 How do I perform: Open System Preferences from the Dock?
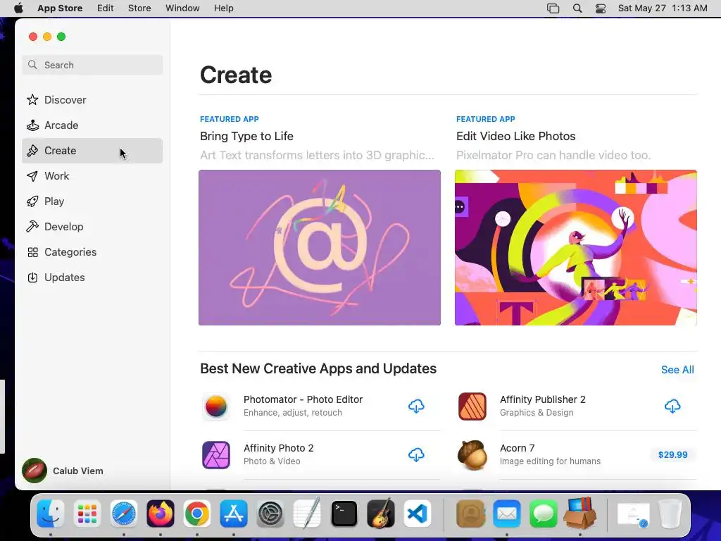(270, 514)
